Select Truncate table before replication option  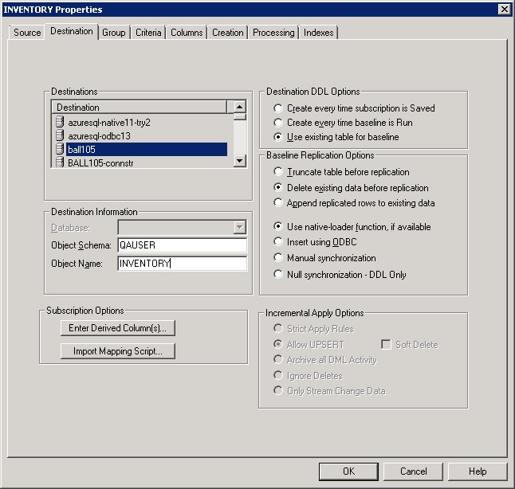click(277, 172)
